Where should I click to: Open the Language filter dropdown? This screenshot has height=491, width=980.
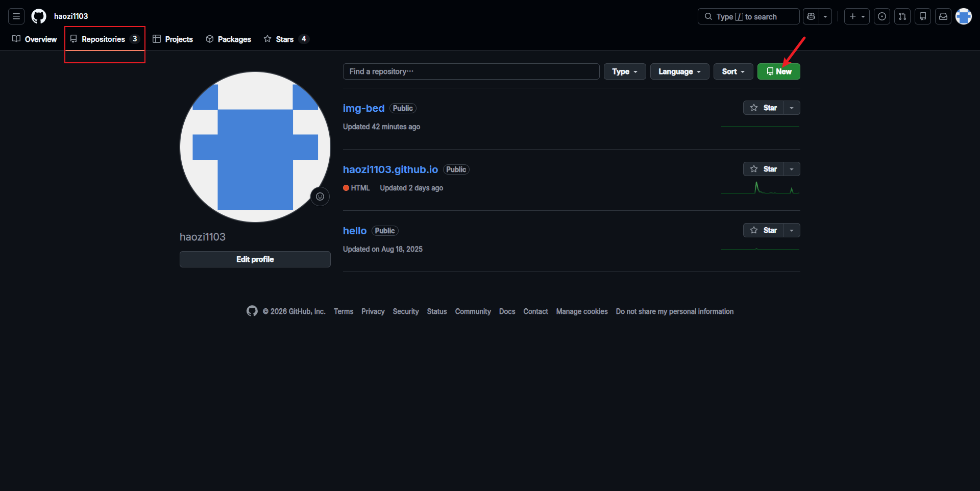click(x=679, y=71)
